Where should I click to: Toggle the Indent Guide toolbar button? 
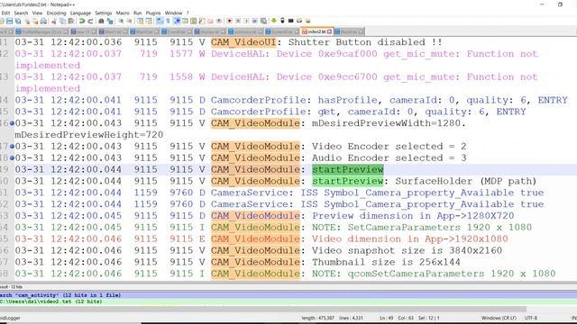pos(177,21)
